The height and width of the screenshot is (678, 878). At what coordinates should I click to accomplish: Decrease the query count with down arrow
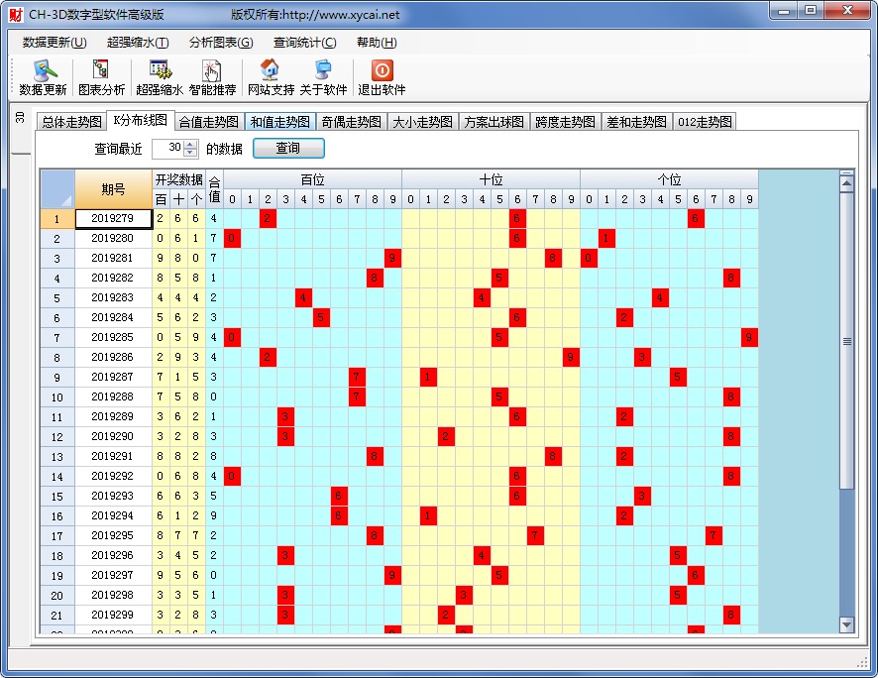[x=191, y=153]
